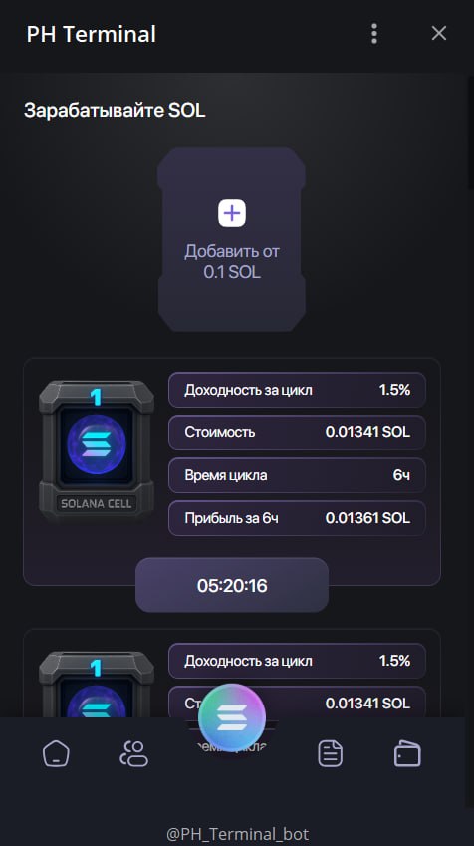Viewport: 474px width, 846px height.
Task: Click the 'Время цикла' 6ч row
Action: 297,475
